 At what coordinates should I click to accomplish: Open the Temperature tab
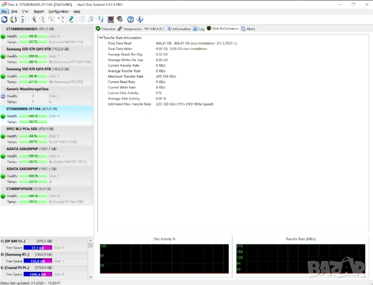click(x=130, y=28)
